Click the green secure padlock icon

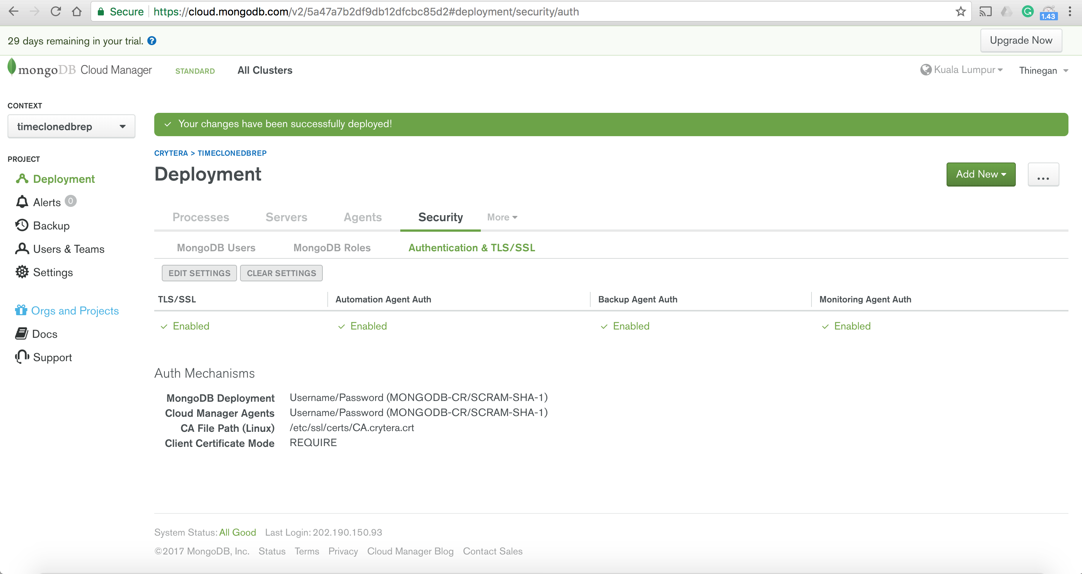(101, 12)
